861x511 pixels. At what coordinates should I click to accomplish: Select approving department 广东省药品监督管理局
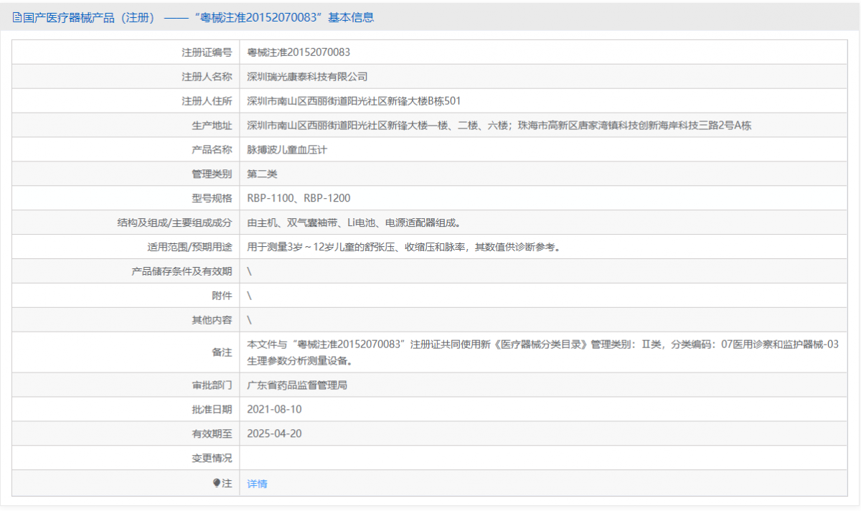click(297, 385)
